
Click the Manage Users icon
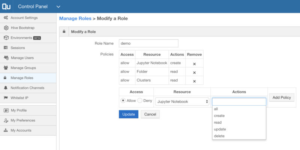[6, 58]
